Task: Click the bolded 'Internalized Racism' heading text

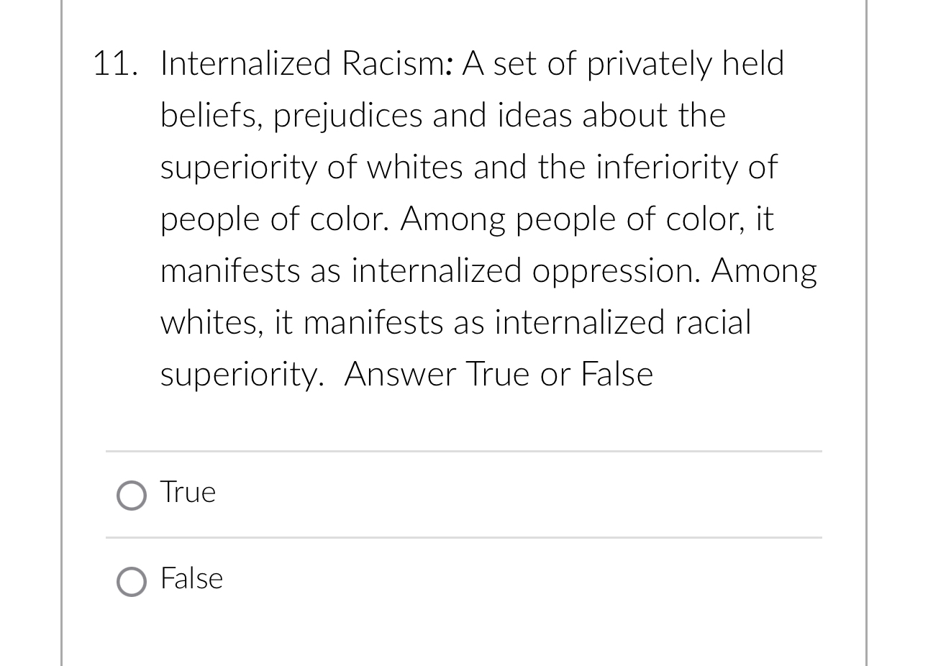Action: pyautogui.click(x=277, y=63)
